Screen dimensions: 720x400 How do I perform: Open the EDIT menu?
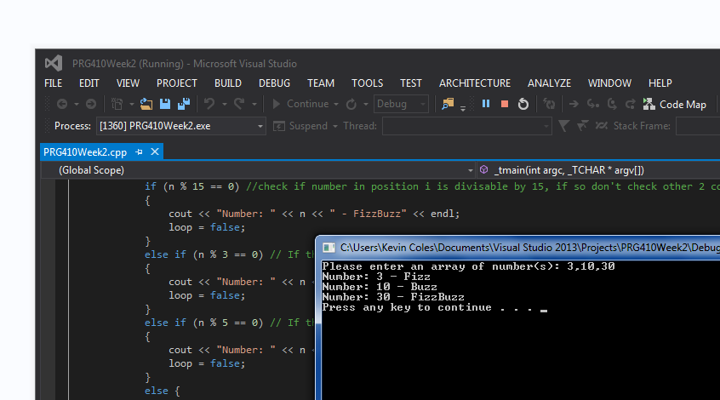89,83
